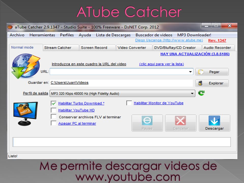Enable Habilitar Monitor de YouTube checkbox
Viewport: 244px width, 183px height.
tap(129, 103)
